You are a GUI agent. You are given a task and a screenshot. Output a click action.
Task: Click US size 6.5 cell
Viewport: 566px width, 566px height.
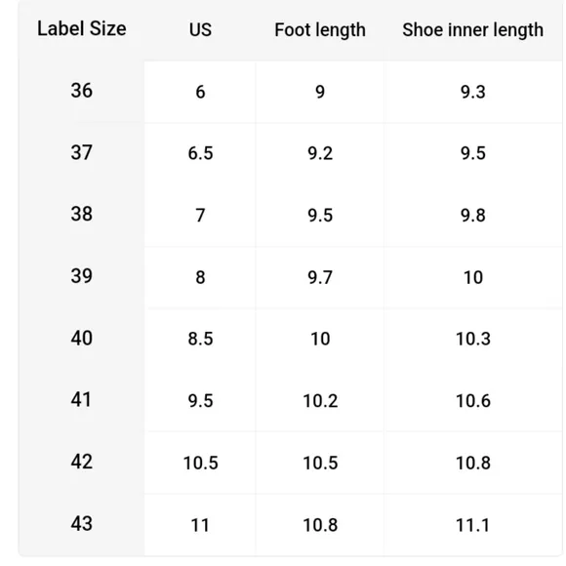point(200,153)
